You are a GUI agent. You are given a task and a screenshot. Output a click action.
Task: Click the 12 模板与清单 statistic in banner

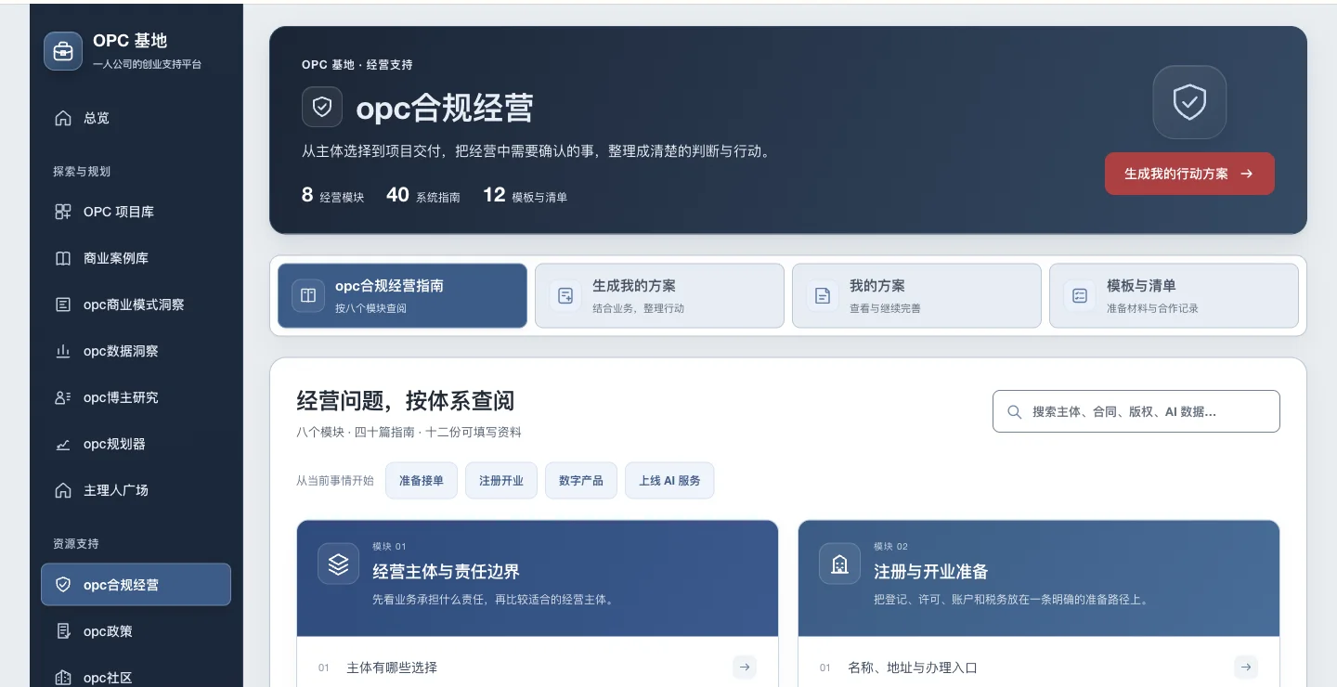click(525, 195)
